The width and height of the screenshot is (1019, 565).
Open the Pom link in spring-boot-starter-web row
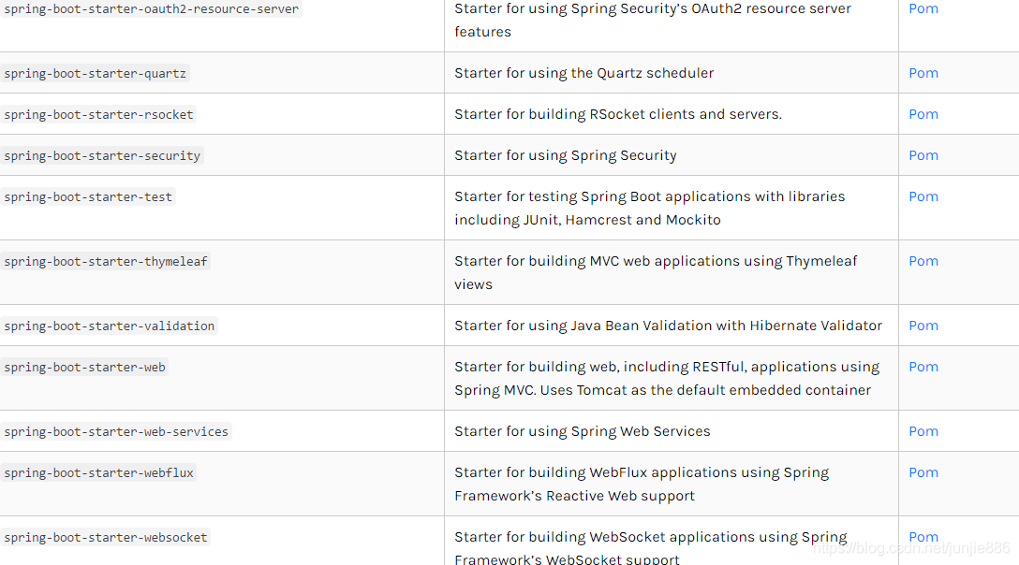(x=923, y=367)
